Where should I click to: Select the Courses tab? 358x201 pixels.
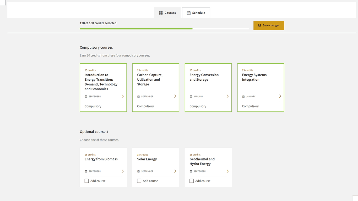click(x=167, y=13)
